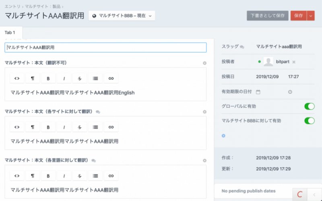Click the 下書きとして保存 button

267,16
